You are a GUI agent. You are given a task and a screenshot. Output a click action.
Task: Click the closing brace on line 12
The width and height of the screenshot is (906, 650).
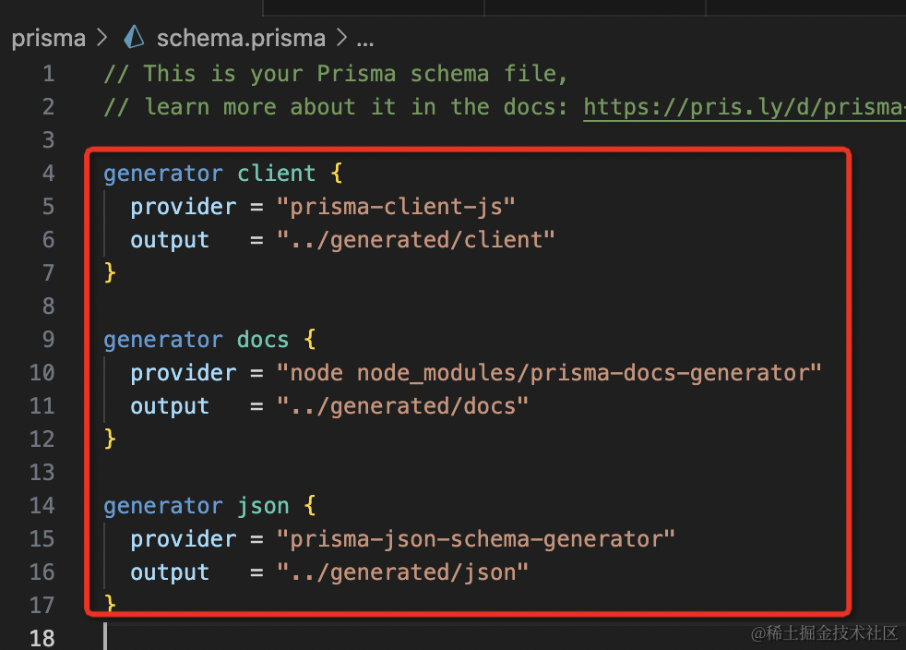click(111, 439)
